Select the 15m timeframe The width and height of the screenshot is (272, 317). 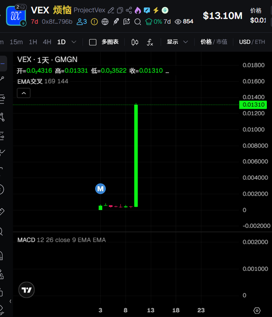[x=16, y=42]
